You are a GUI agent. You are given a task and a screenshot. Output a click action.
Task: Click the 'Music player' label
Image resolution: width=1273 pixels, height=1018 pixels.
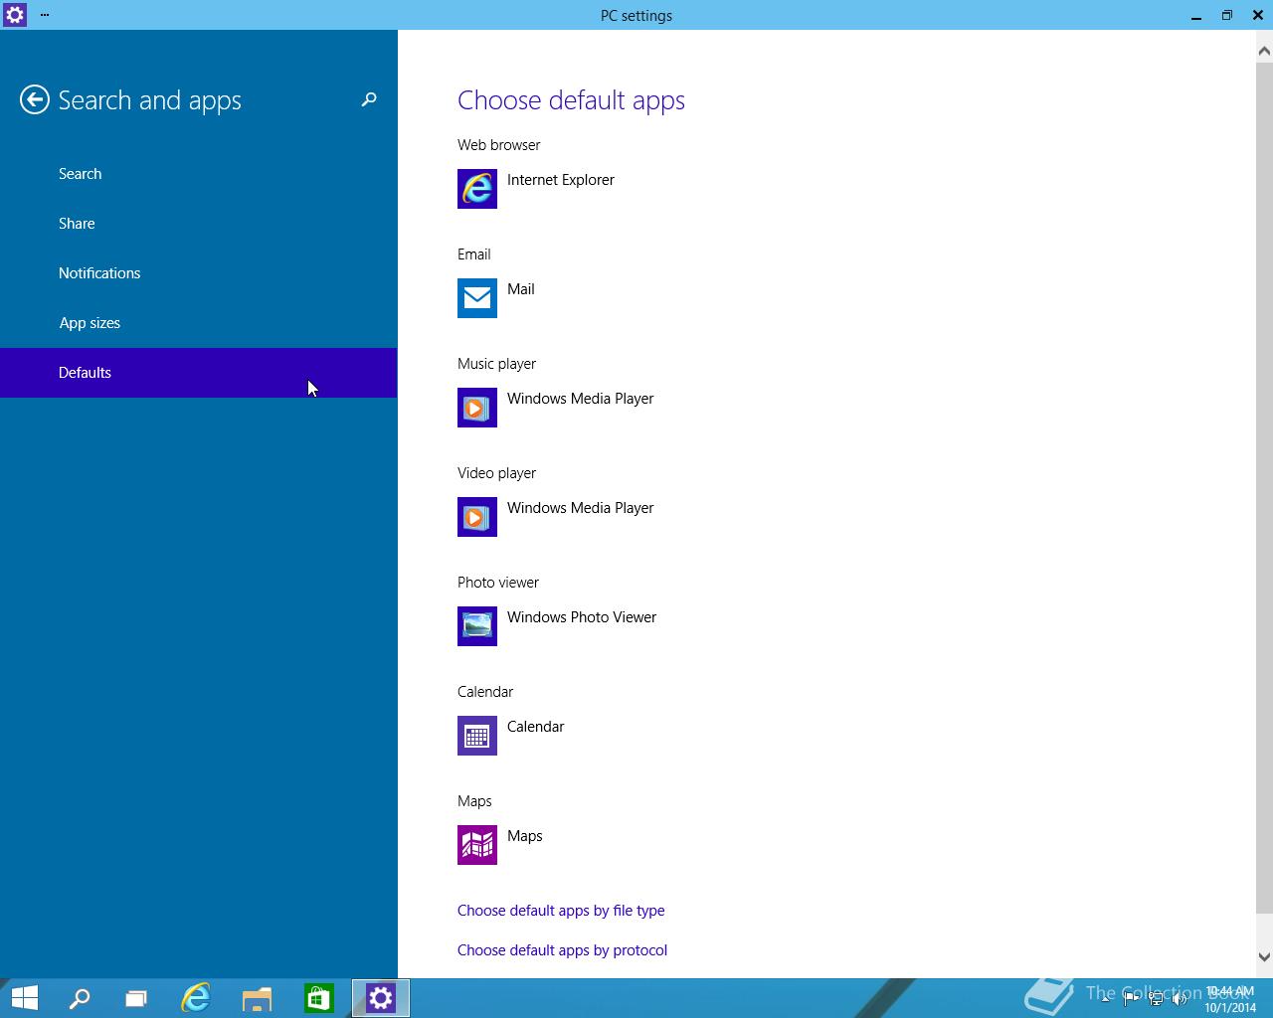pyautogui.click(x=496, y=364)
